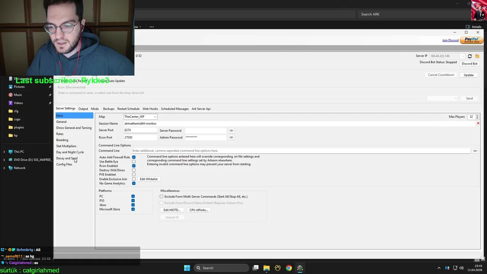Image resolution: width=487 pixels, height=274 pixels.
Task: Uncheck the Rcon Enabled checkbox
Action: pyautogui.click(x=134, y=166)
